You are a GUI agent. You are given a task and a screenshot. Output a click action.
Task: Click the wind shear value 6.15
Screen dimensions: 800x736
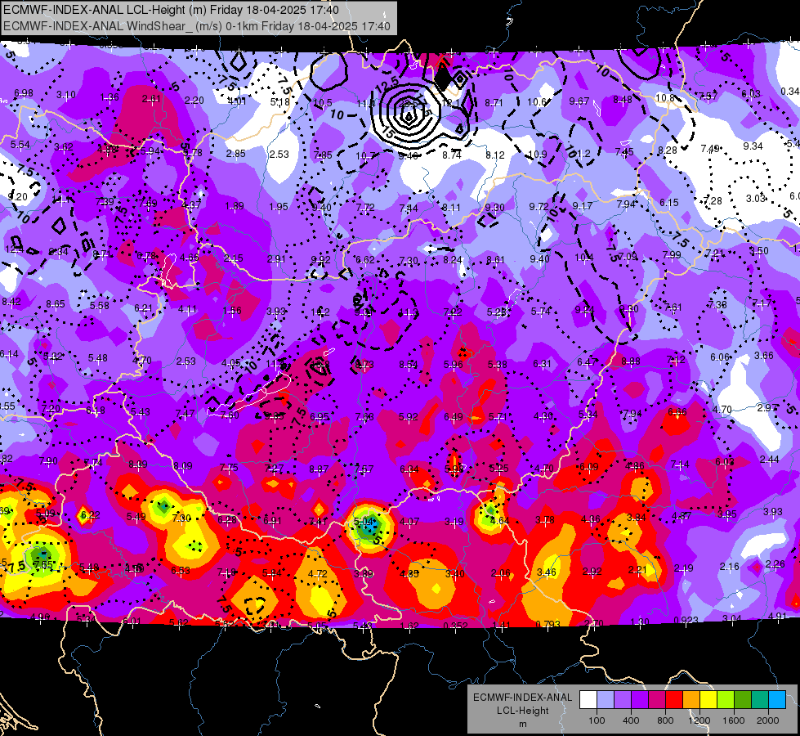coord(668,203)
